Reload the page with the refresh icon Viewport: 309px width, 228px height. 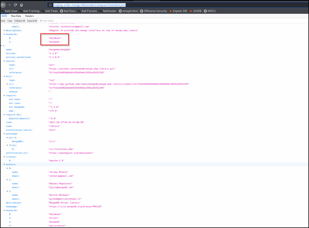(x=15, y=5)
